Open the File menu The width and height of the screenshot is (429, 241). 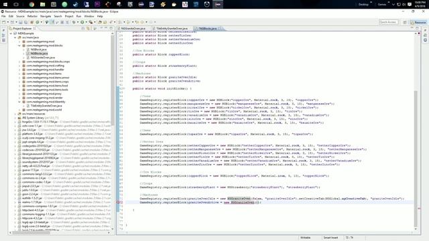click(3, 16)
